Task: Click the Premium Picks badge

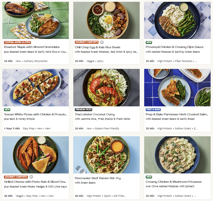Action: tap(84, 109)
